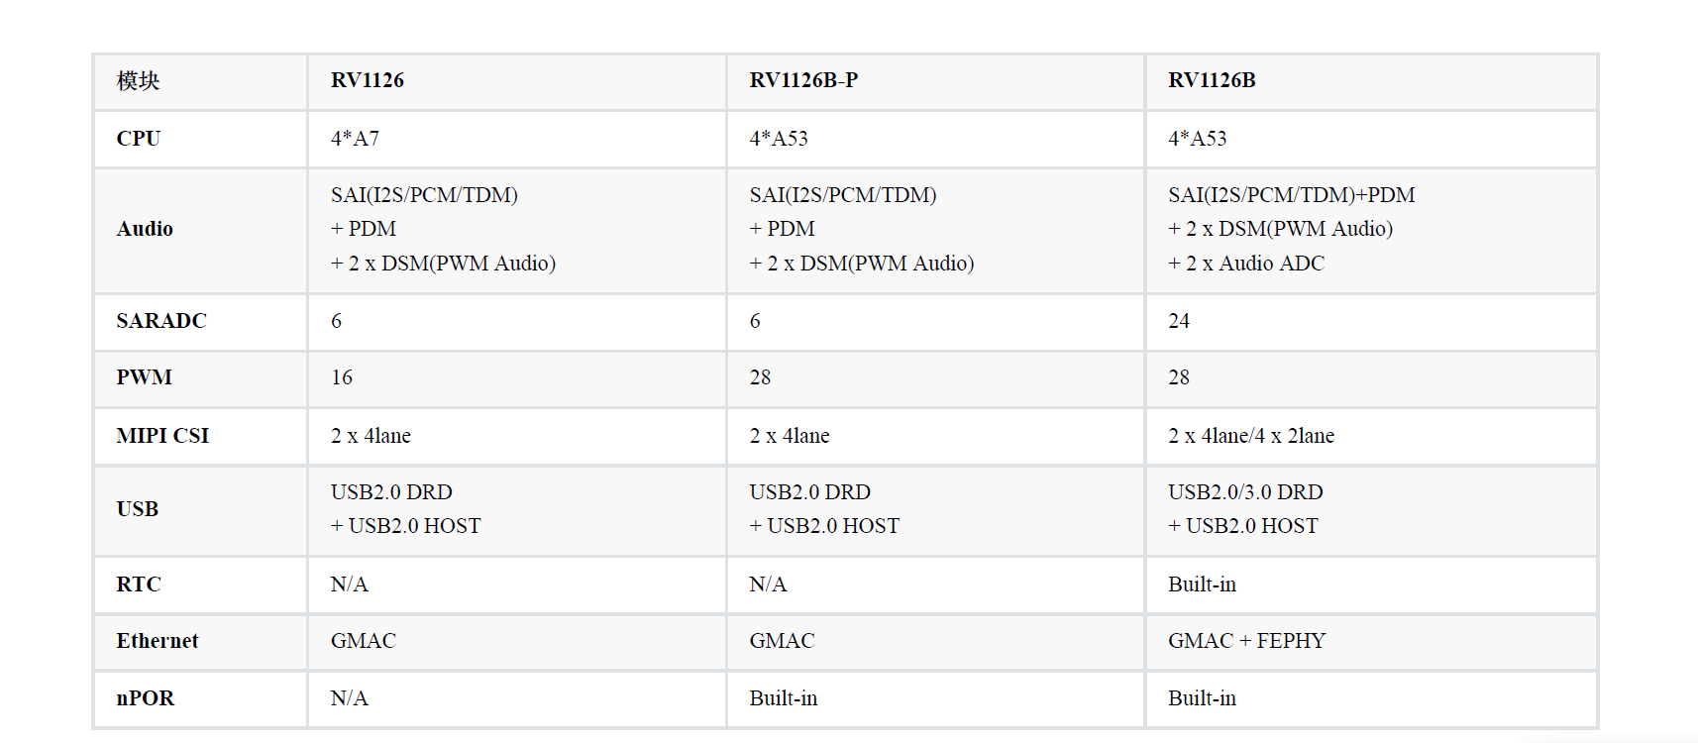Click the nPOR row label
The height and width of the screenshot is (743, 1698).
tap(146, 698)
